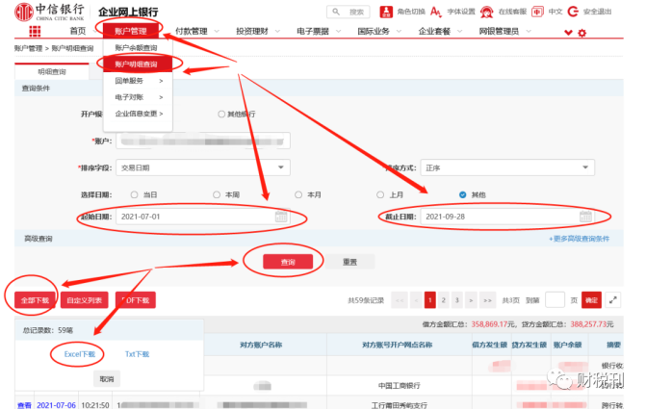Click the Excel下载 link
Screen dimensions: 646x410
tap(80, 354)
